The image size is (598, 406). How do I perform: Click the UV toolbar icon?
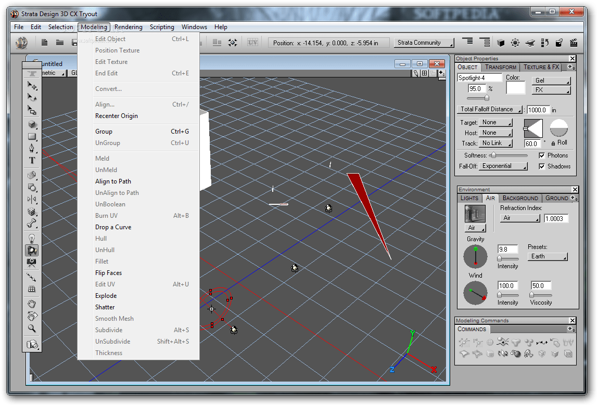tap(252, 43)
